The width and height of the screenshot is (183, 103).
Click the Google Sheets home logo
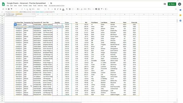[x=3, y=4]
